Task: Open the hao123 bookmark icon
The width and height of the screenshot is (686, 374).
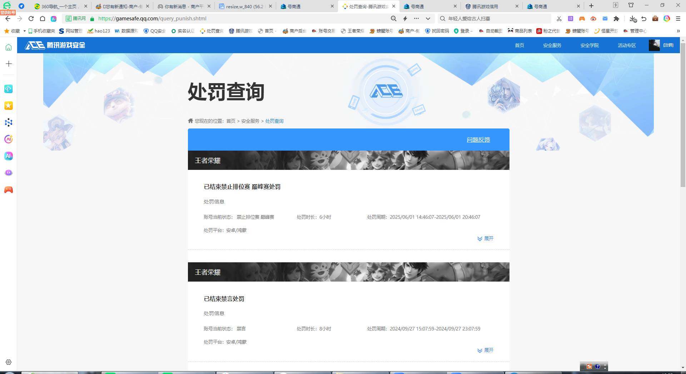Action: tap(90, 31)
